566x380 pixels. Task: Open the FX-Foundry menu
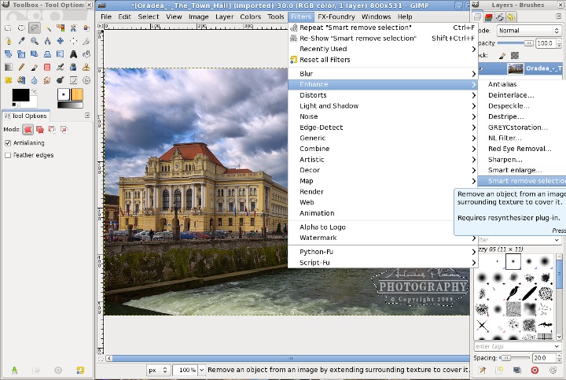tap(336, 17)
